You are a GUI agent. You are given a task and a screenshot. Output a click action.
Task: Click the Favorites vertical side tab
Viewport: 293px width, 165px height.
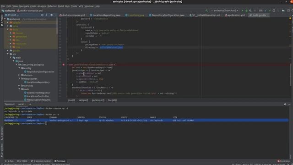click(2, 150)
